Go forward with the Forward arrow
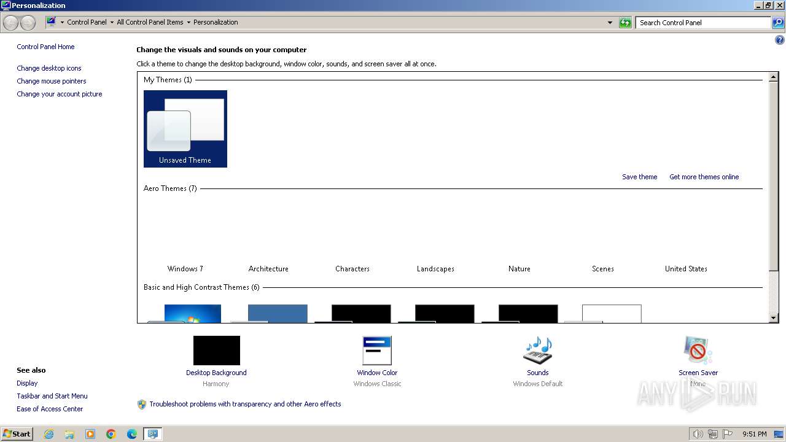Screen dimensions: 786x442 click(28, 23)
